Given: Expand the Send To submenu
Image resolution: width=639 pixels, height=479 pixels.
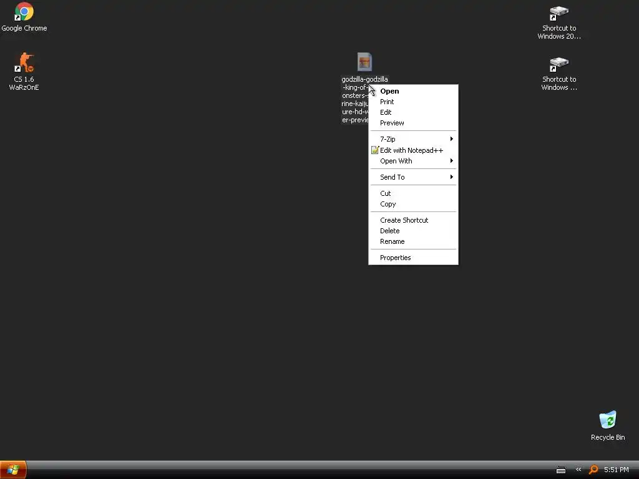Looking at the screenshot, I should coord(413,177).
